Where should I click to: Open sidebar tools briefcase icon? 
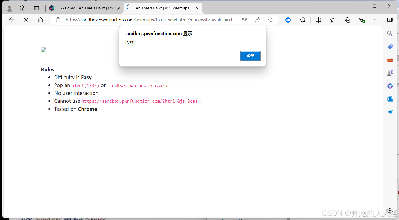click(390, 60)
